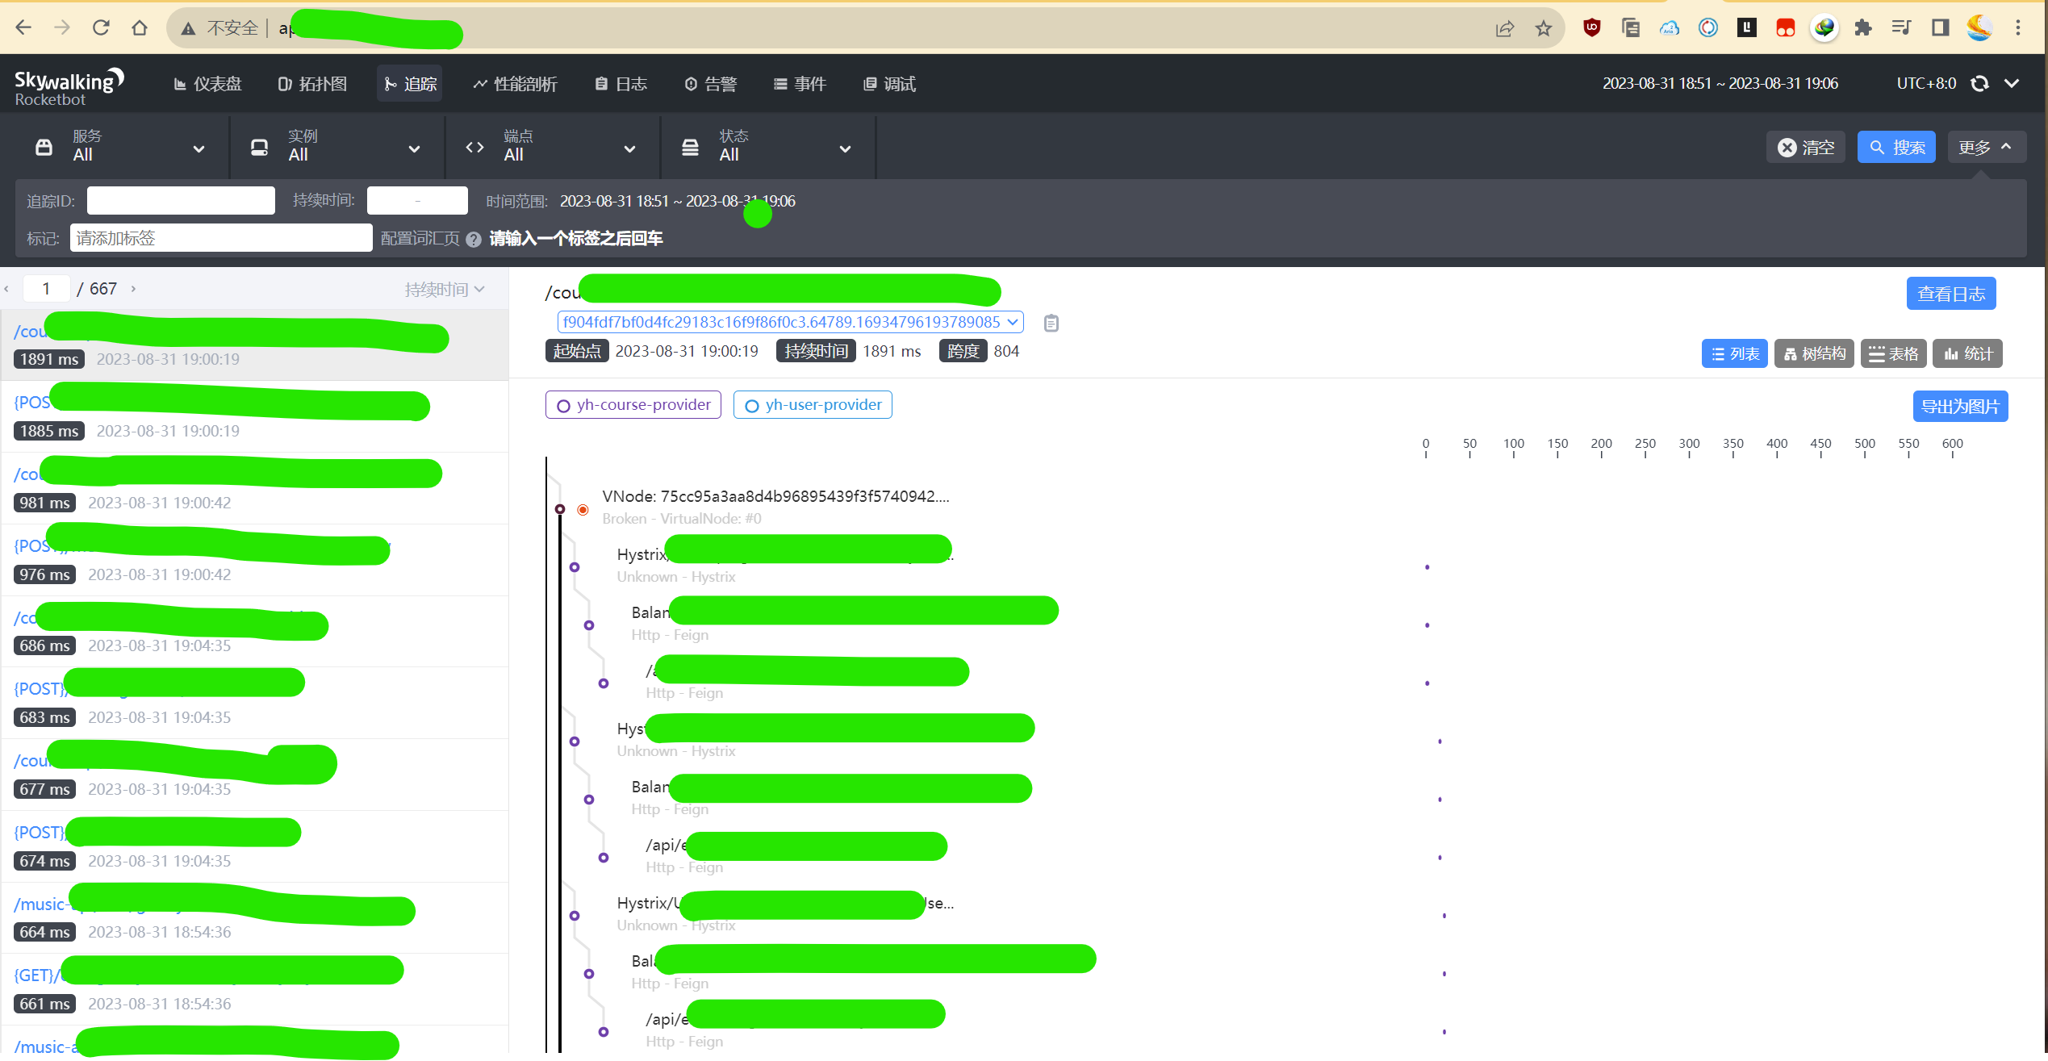Expand the time zone chevron dropdown
The height and width of the screenshot is (1061, 2048).
click(x=2012, y=84)
